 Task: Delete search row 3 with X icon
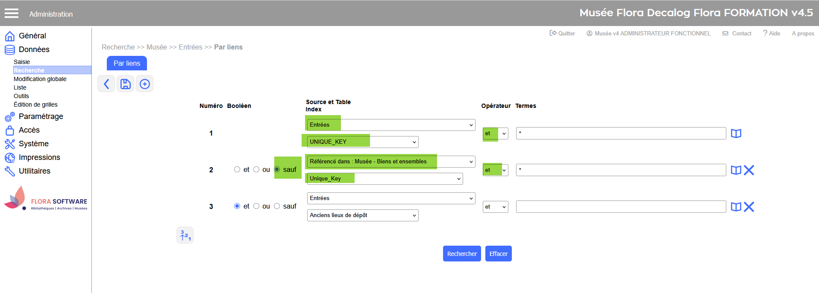coord(749,207)
